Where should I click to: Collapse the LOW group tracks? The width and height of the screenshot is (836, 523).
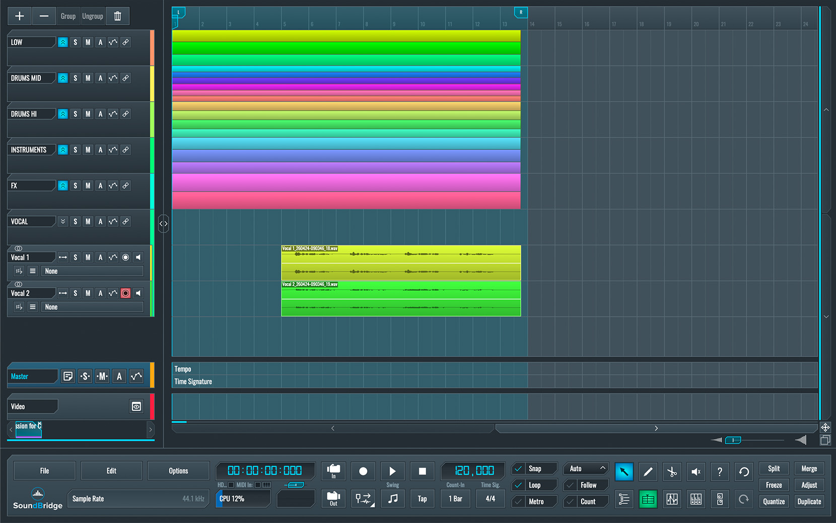63,42
